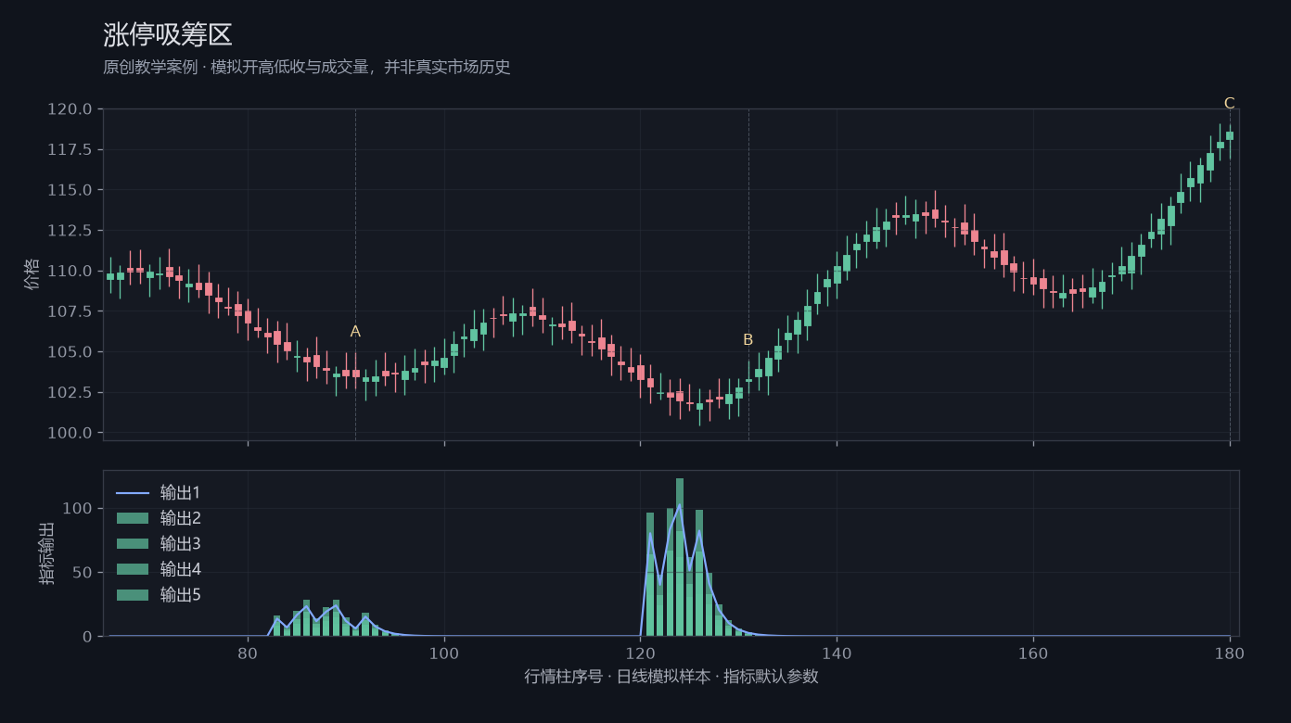Click price tick 100.0
The image size is (1291, 723).
point(70,433)
